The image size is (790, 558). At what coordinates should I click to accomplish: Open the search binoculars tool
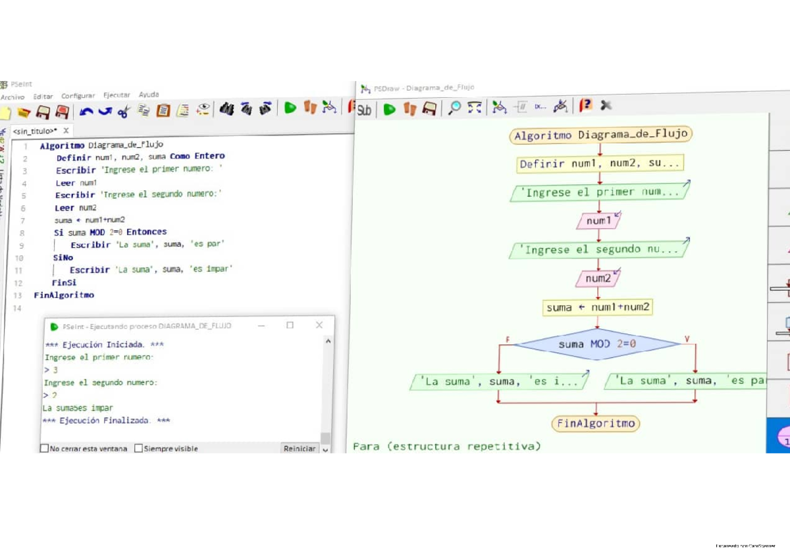(x=227, y=109)
